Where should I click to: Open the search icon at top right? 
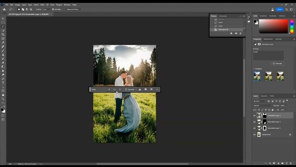point(287,9)
